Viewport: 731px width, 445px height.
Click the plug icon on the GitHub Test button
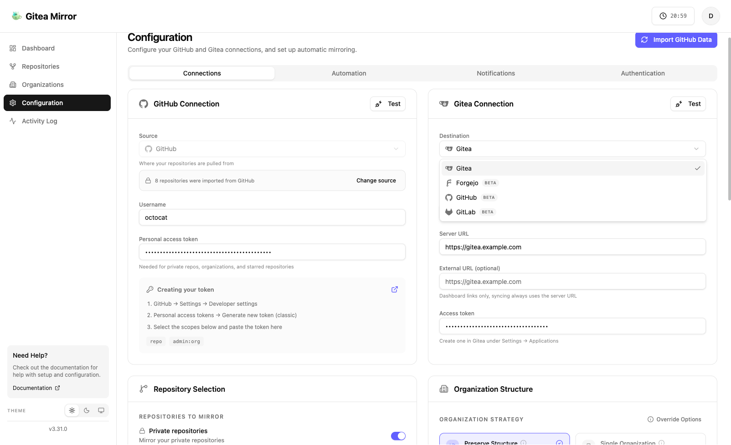click(378, 104)
